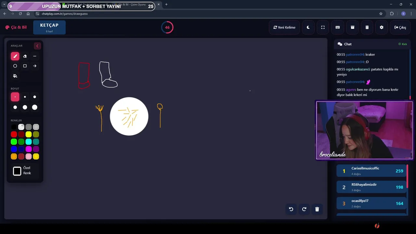Open a new browser tab
The image size is (416, 234).
pos(166,4)
